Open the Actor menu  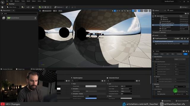point(39,1)
